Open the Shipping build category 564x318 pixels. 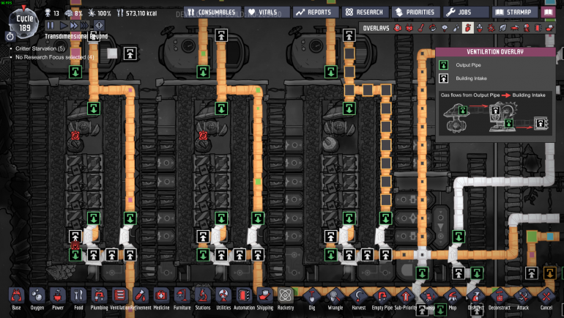(264, 299)
